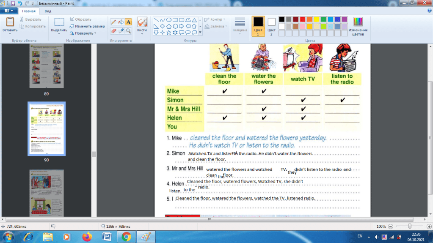The width and height of the screenshot is (433, 243).
Task: Activate the Цвет 1 color slot
Action: (258, 25)
